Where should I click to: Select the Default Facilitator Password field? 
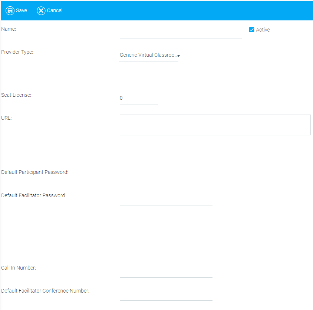coord(166,200)
